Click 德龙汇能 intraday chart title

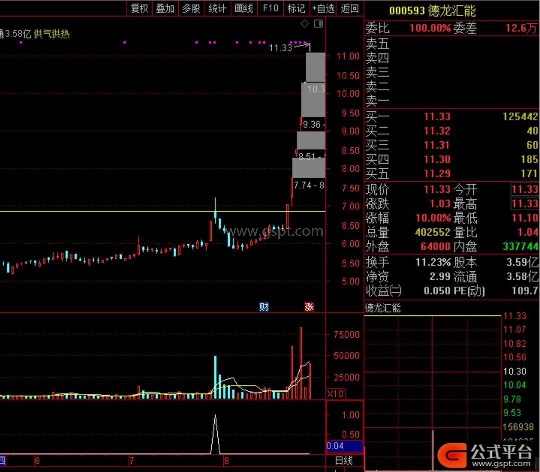383,308
